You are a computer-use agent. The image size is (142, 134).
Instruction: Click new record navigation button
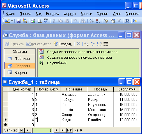point(70,130)
